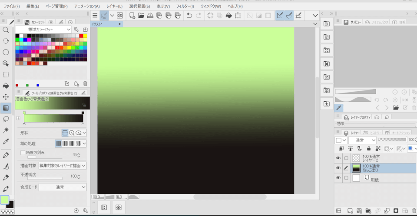Toggle visibility of レイヤー 2
Image resolution: width=417 pixels, height=216 pixels.
338,158
